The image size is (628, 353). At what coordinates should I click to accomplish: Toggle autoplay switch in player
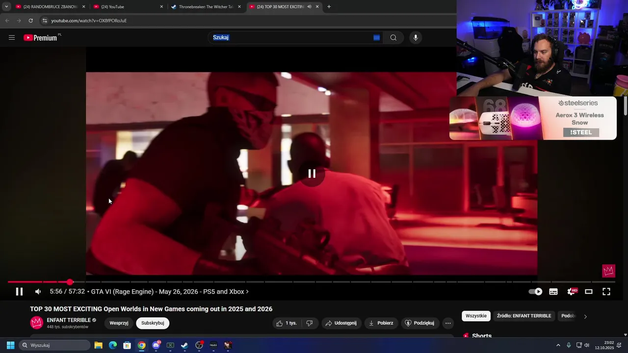tap(535, 292)
